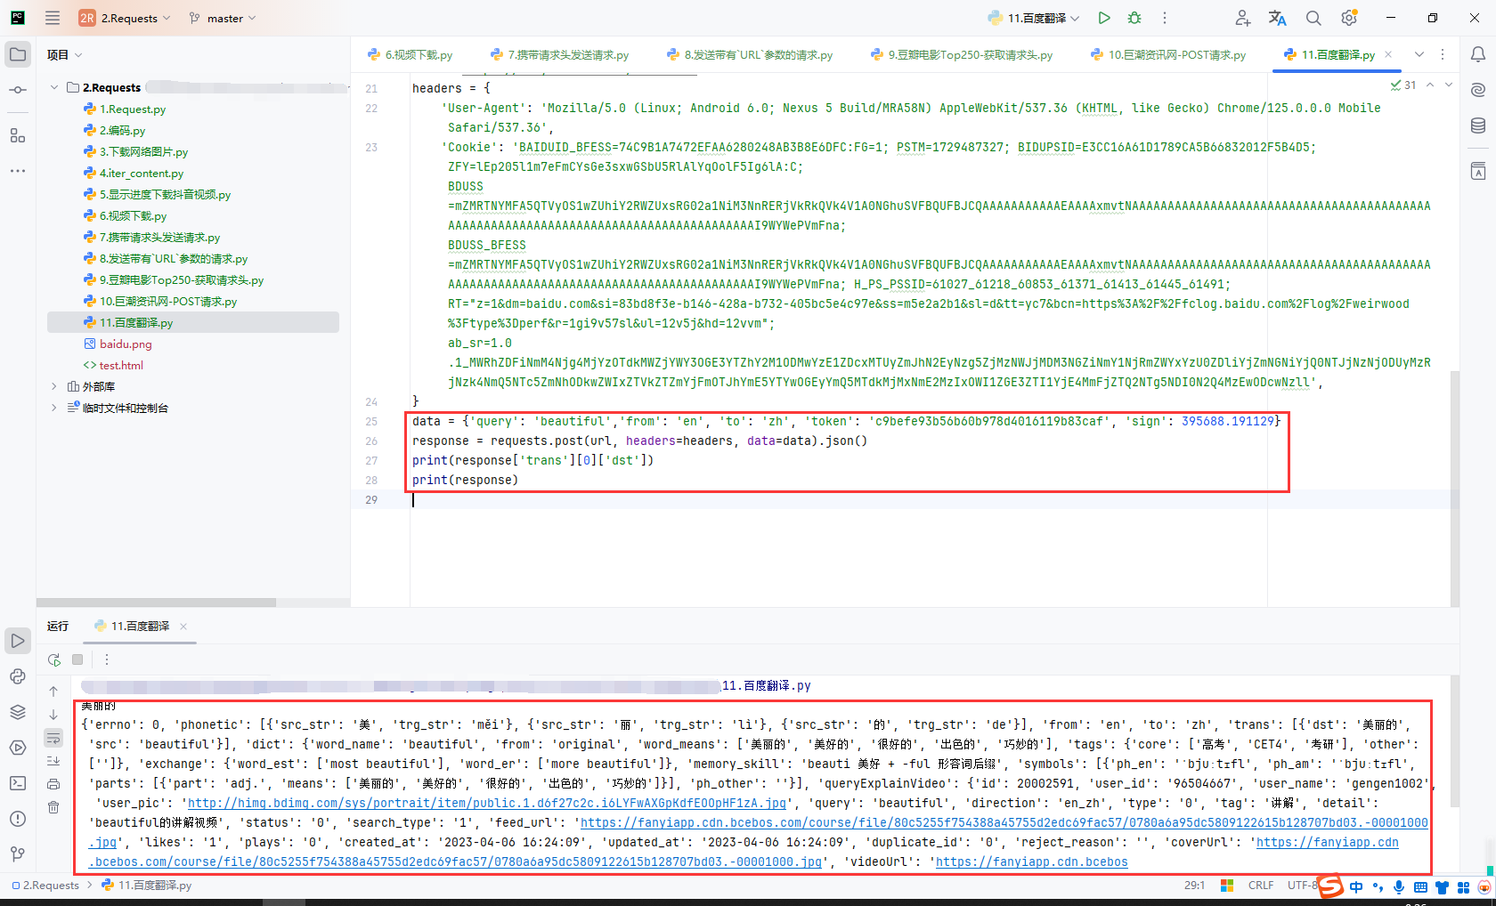The height and width of the screenshot is (906, 1496).
Task: Start debugging with the bug icon
Action: pyautogui.click(x=1134, y=18)
